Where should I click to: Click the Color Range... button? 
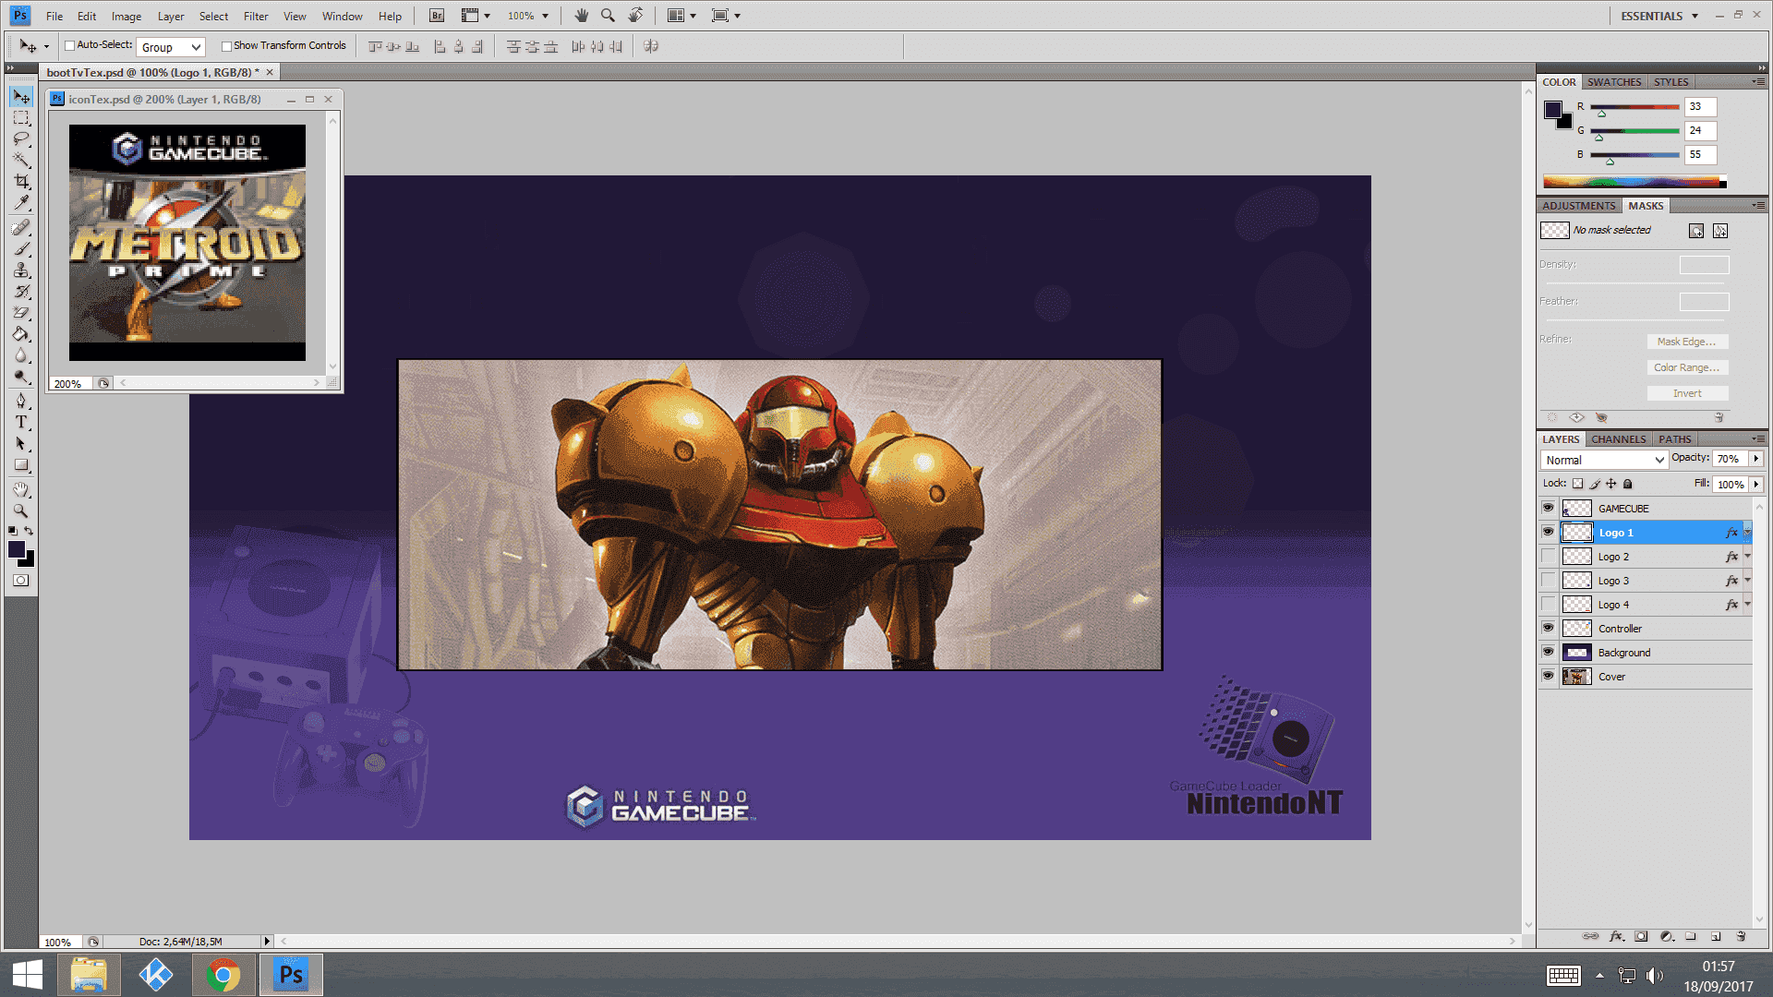point(1687,367)
